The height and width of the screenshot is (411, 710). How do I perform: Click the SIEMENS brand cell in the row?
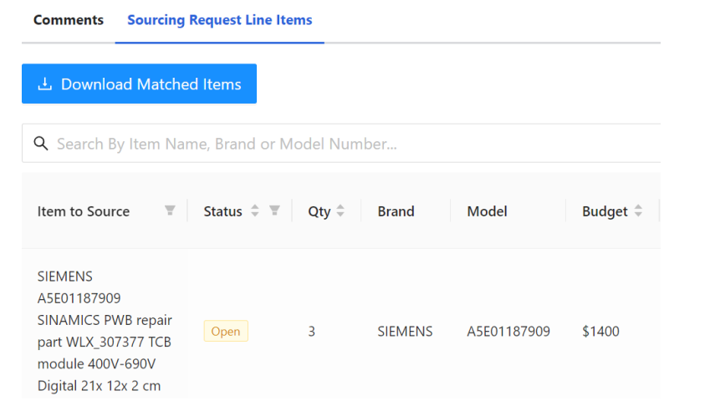[x=406, y=331]
